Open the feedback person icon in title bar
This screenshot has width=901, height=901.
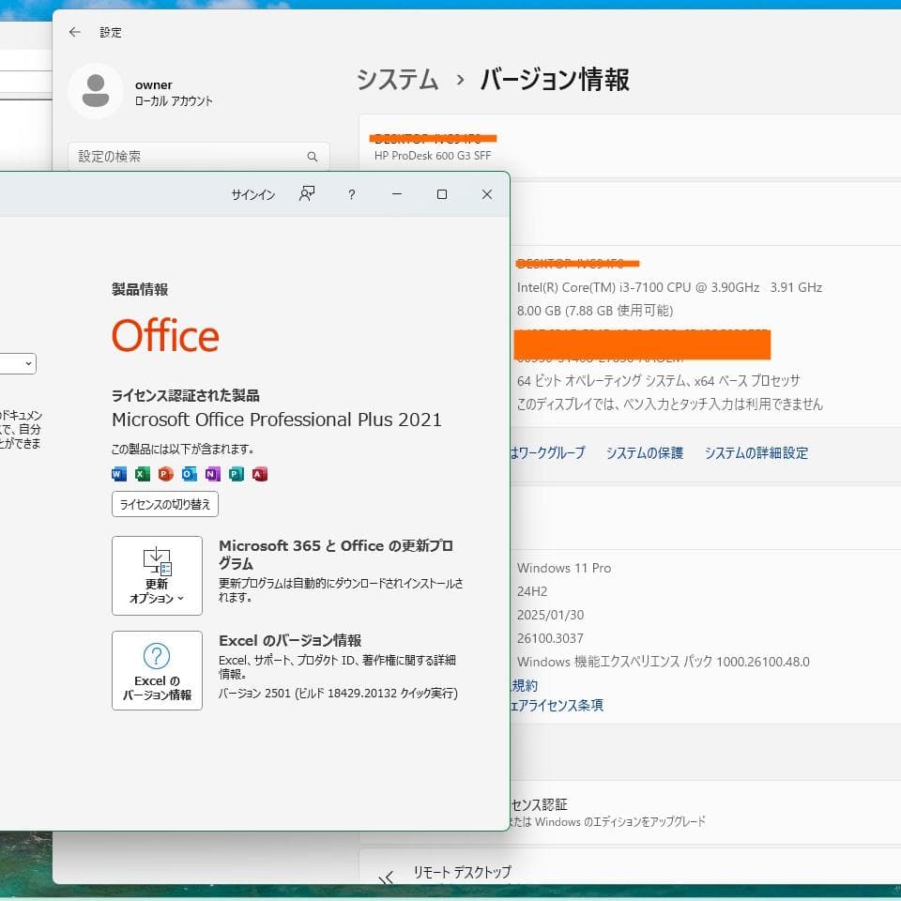pyautogui.click(x=306, y=194)
